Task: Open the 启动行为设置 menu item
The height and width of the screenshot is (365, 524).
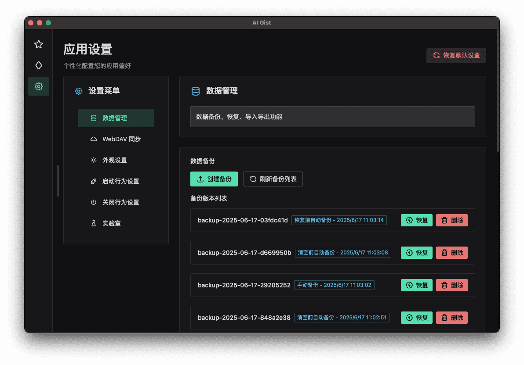Action: point(116,181)
